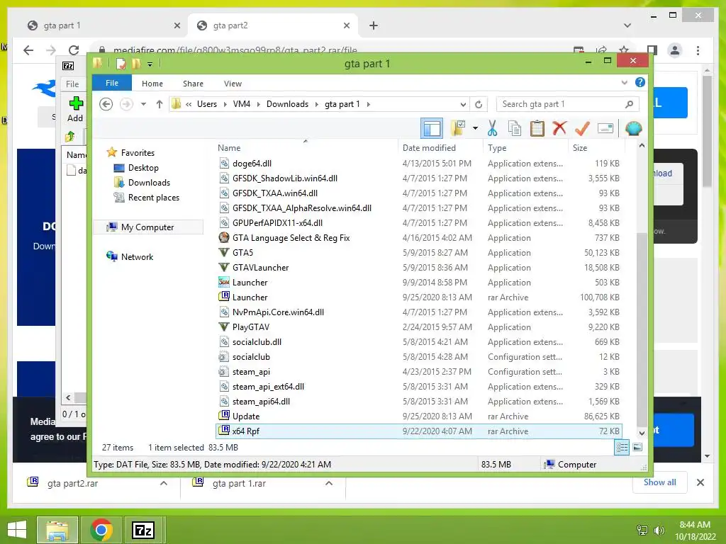Click the Back arrow in Explorer window

[106, 104]
